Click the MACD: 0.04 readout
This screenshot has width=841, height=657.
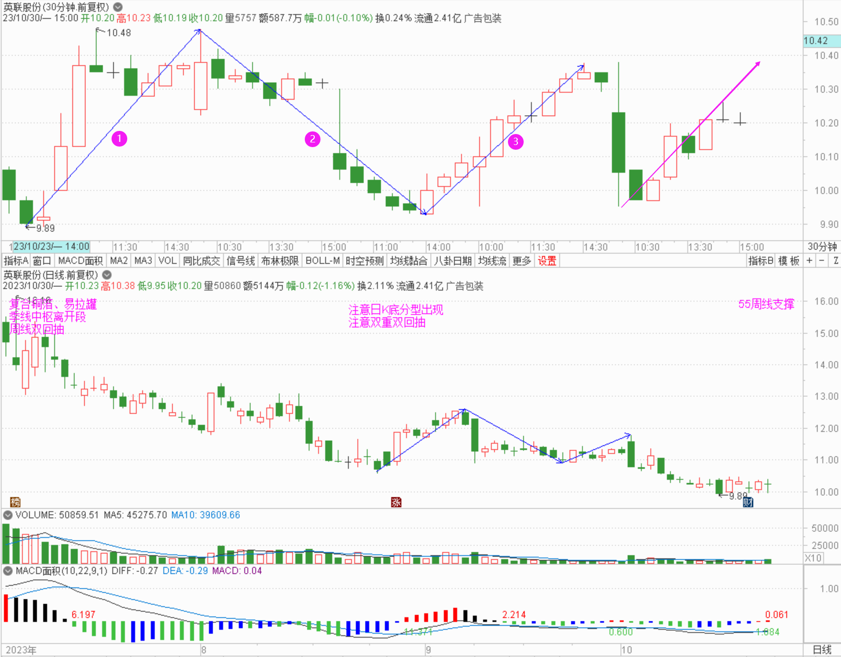coord(237,571)
